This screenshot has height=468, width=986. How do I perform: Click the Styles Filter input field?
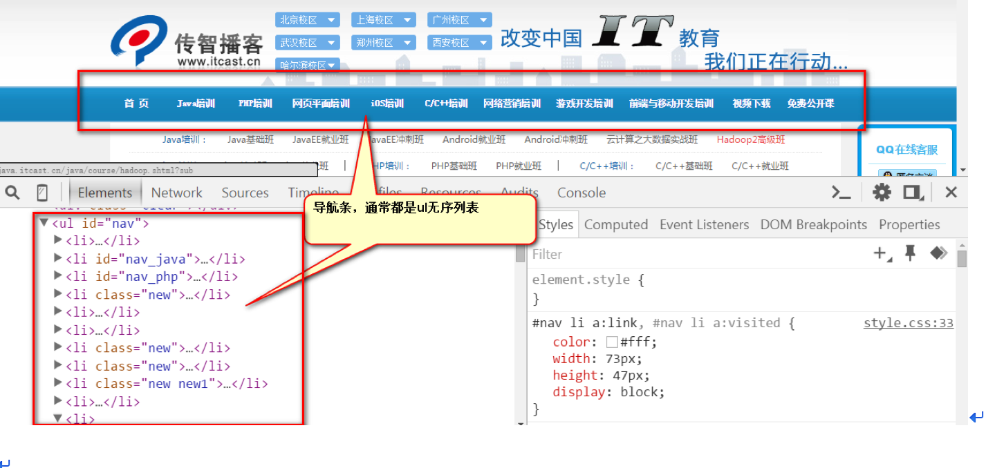691,254
